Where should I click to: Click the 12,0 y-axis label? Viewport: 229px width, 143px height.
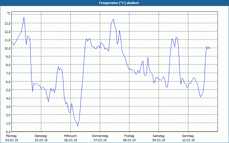coord(7,32)
